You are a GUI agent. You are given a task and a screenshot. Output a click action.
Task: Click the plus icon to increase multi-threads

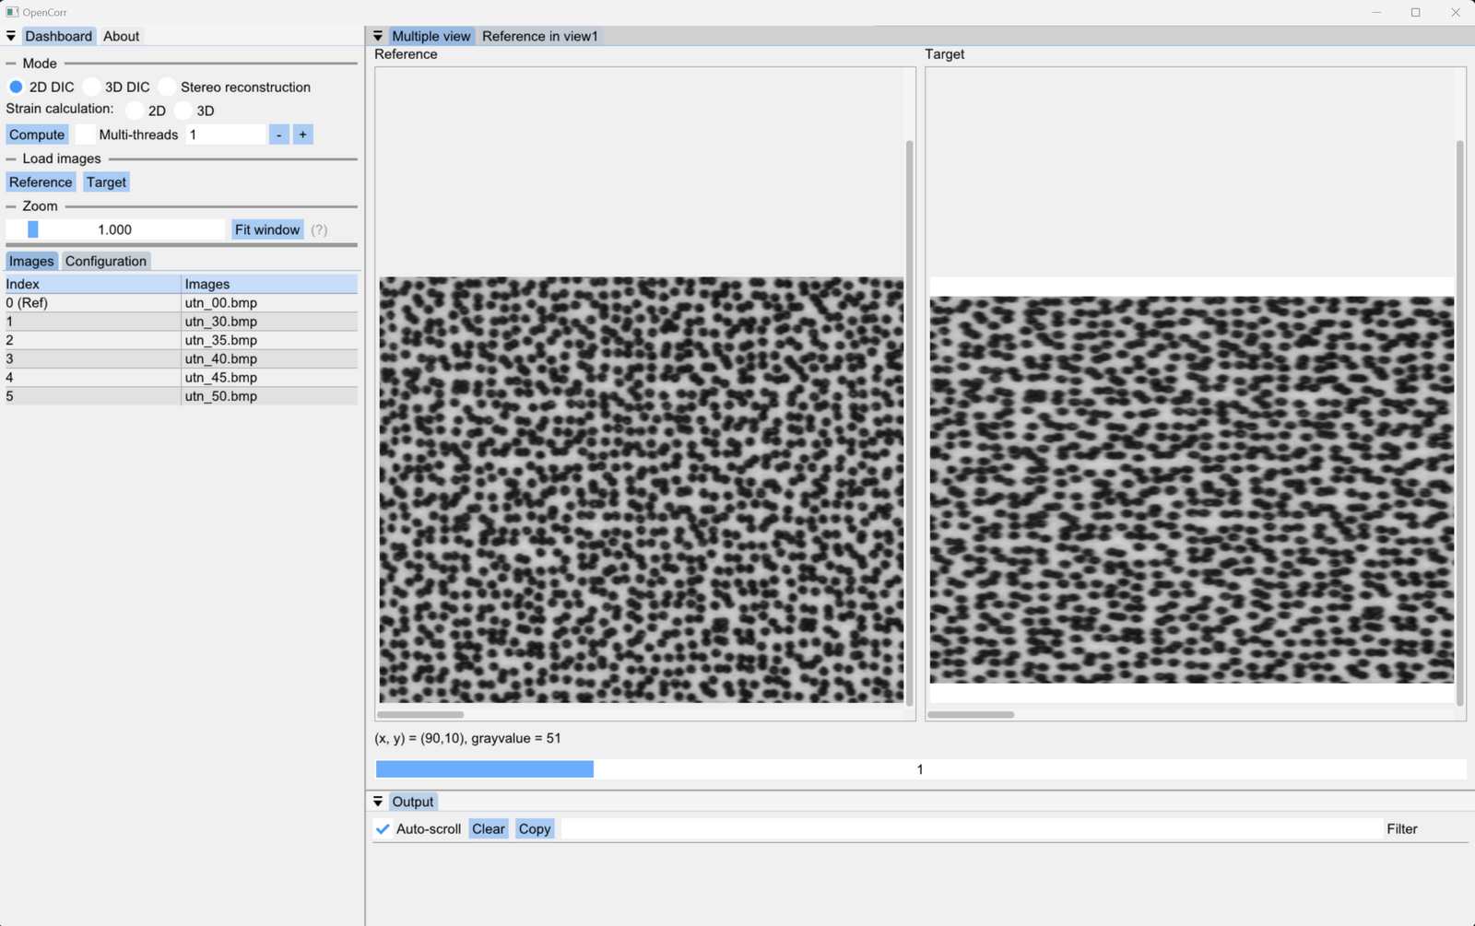pyautogui.click(x=302, y=135)
